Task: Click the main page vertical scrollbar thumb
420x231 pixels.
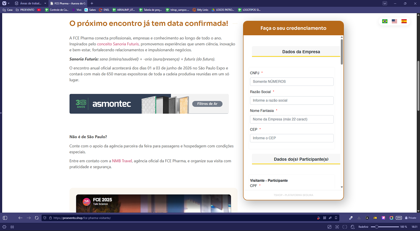Action: (418, 86)
